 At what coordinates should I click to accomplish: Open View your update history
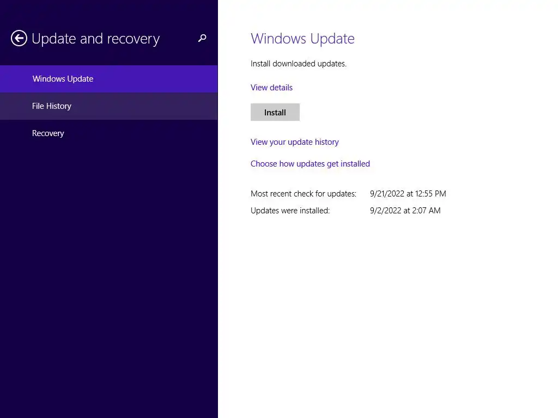(x=295, y=142)
